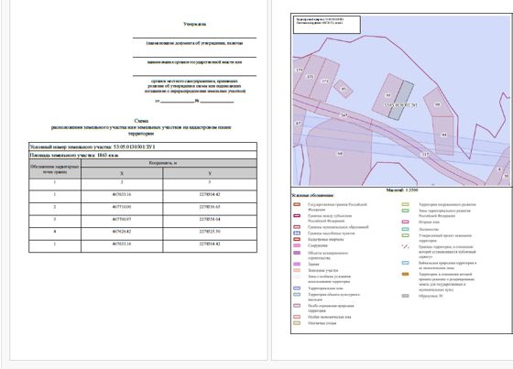Click the "Масштаб 1:2500" scale caption
513x369 pixels.
point(402,190)
